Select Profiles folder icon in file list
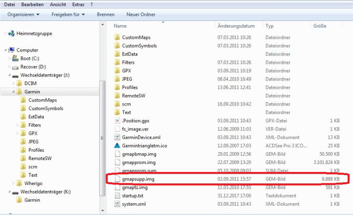 coord(117,87)
